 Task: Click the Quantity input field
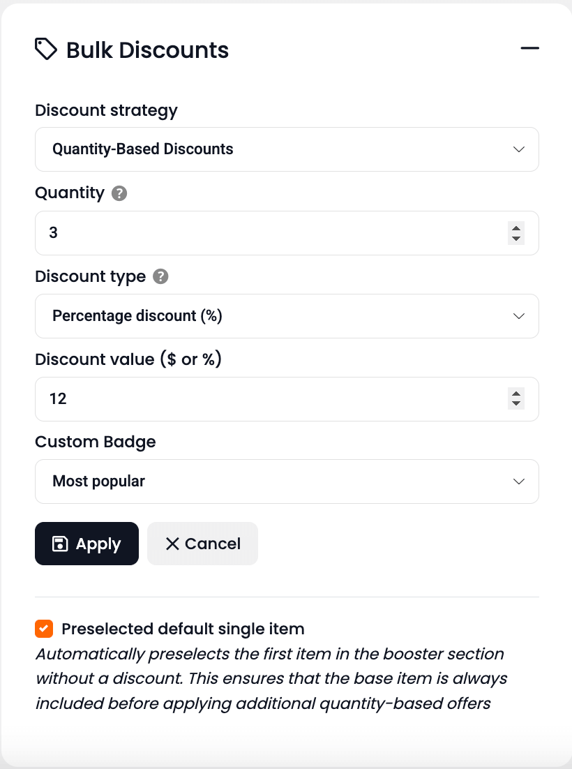coord(272,233)
